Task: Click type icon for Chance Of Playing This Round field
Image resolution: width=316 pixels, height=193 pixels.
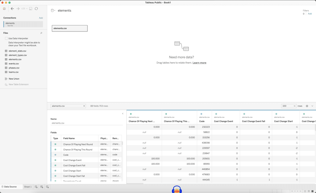Action: pyautogui.click(x=55, y=150)
